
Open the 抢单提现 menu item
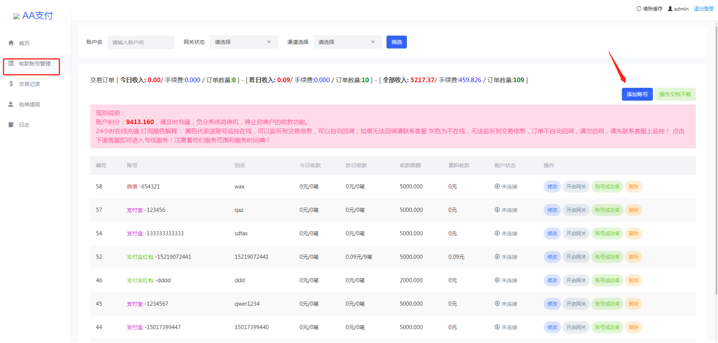coord(29,105)
